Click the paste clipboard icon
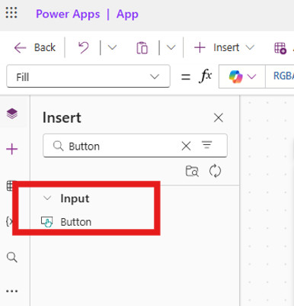This screenshot has height=306, width=294. [142, 48]
